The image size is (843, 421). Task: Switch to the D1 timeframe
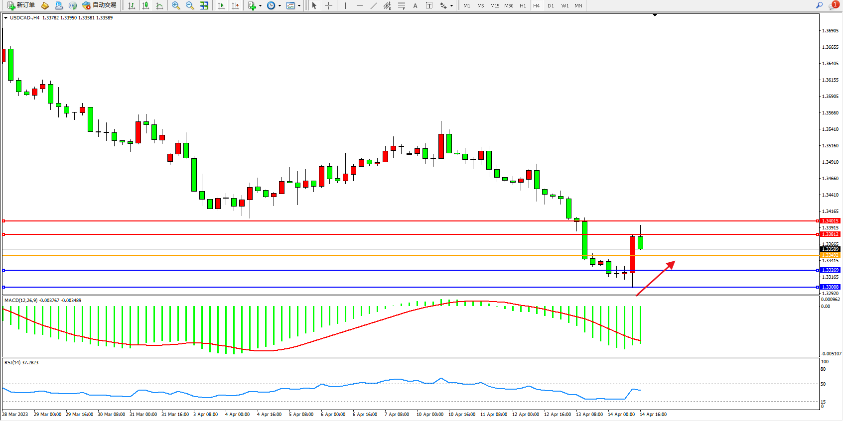pyautogui.click(x=551, y=5)
